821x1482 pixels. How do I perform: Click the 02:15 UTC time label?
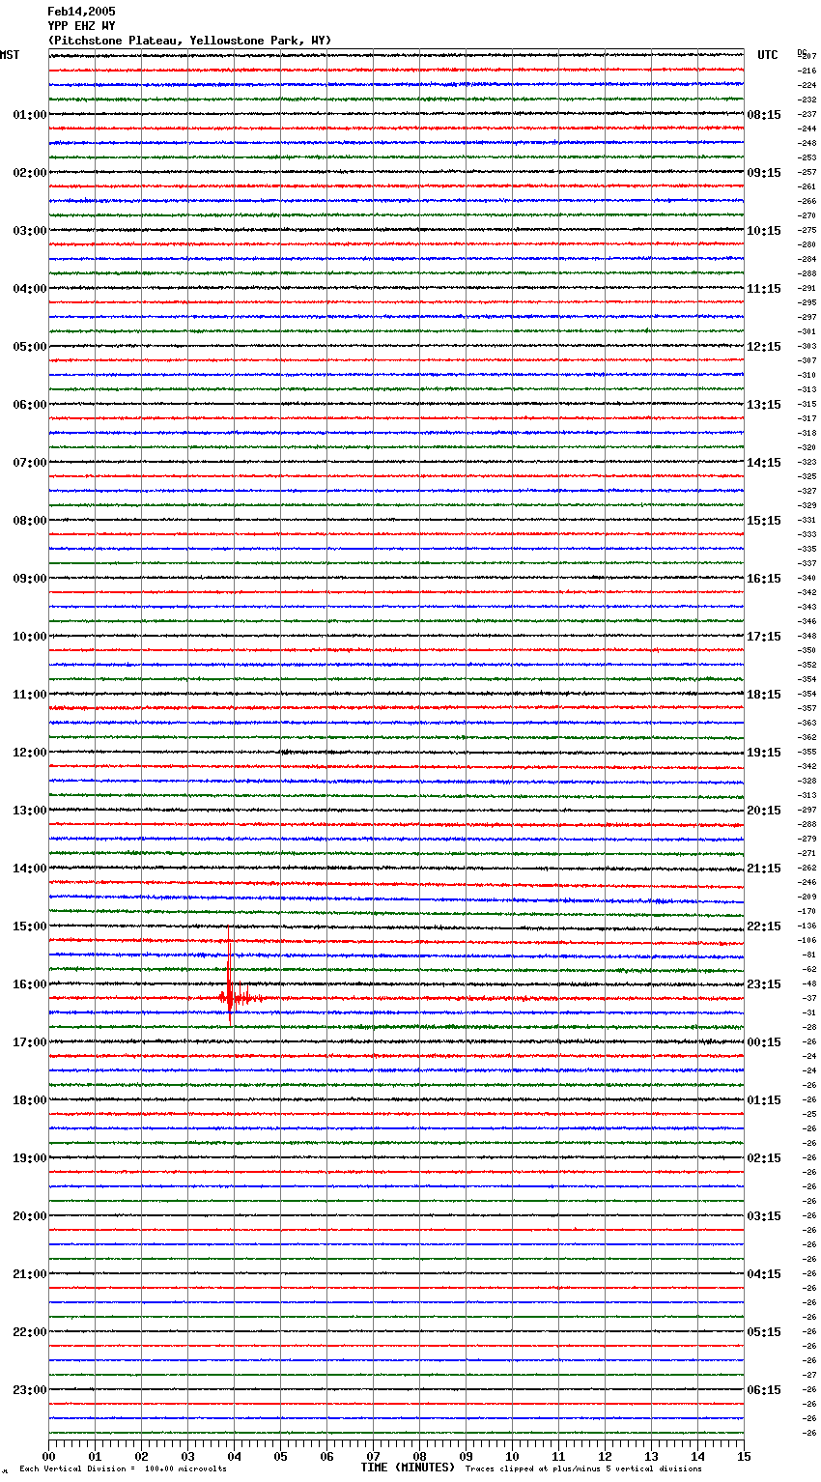click(764, 1158)
